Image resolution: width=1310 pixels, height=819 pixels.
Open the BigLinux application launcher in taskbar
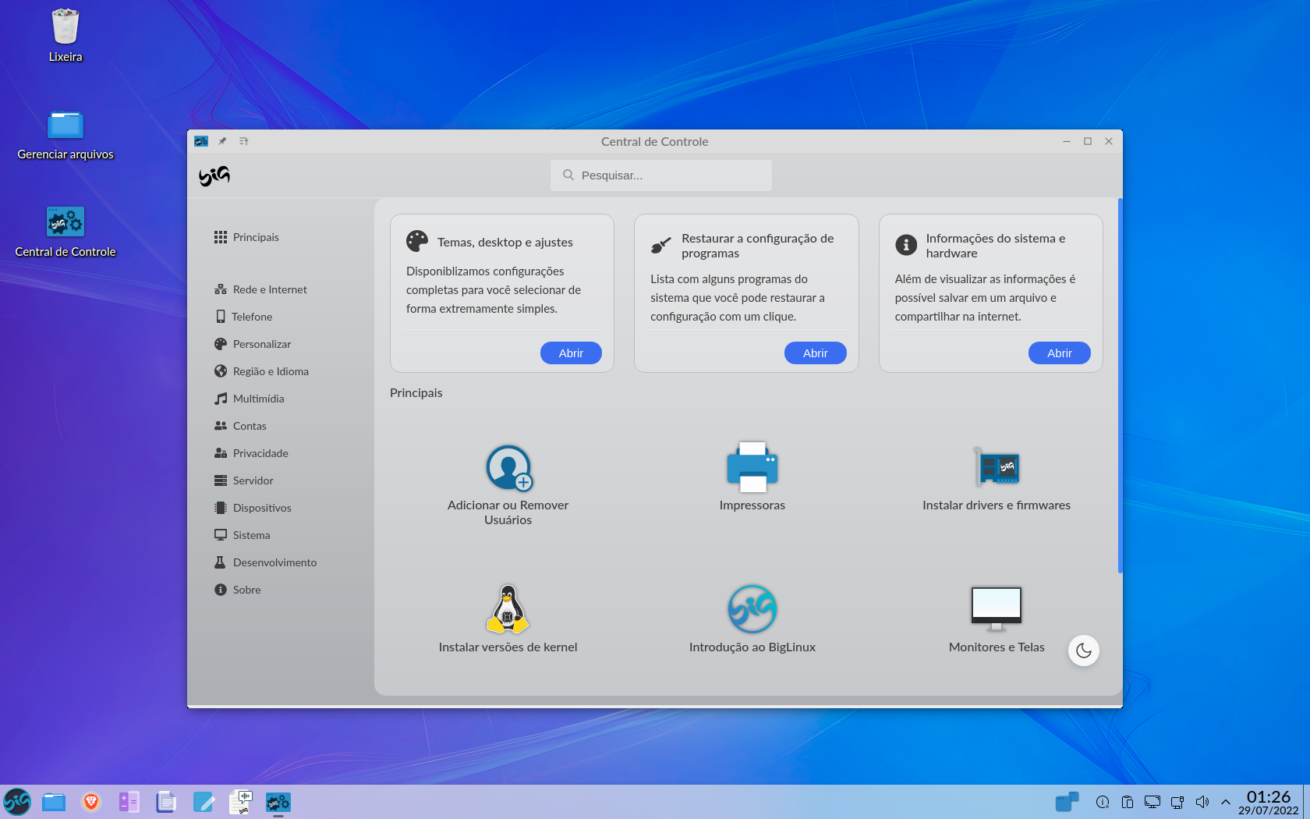[17, 802]
